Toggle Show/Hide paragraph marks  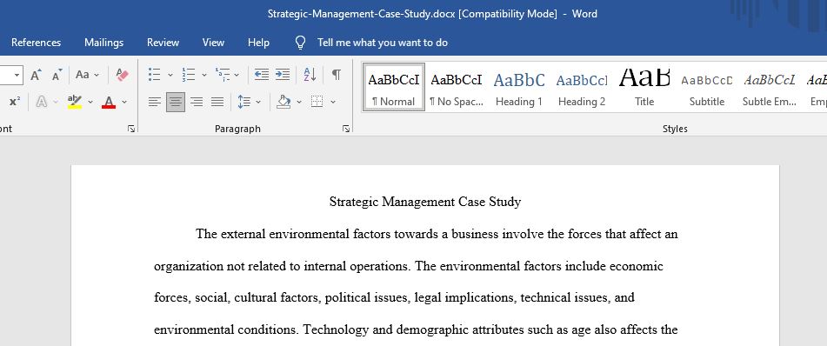pyautogui.click(x=336, y=75)
